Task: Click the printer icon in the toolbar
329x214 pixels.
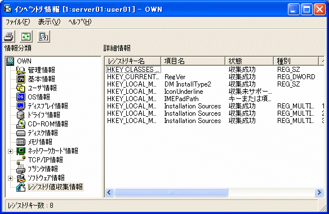Action: click(9, 37)
